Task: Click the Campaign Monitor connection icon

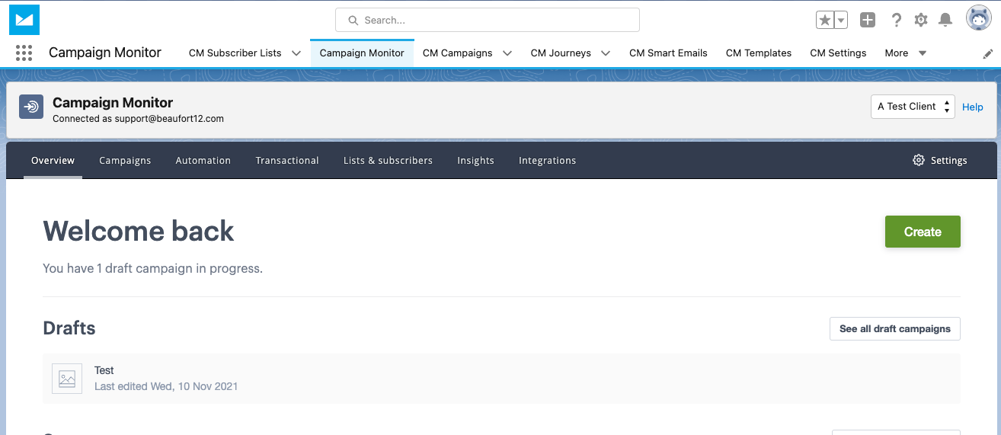Action: pyautogui.click(x=31, y=107)
